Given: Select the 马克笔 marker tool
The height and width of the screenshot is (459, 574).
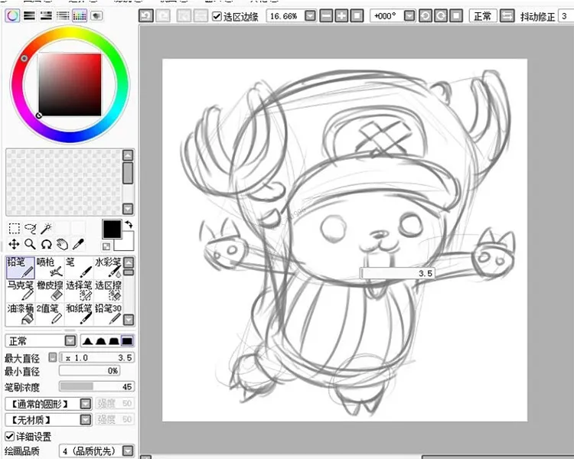Looking at the screenshot, I should pyautogui.click(x=20, y=291).
